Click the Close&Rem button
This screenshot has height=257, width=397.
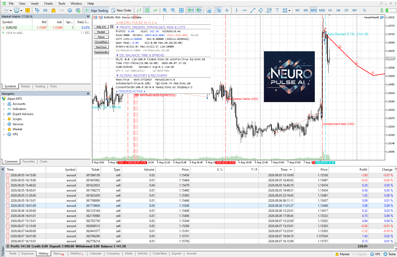click(101, 42)
